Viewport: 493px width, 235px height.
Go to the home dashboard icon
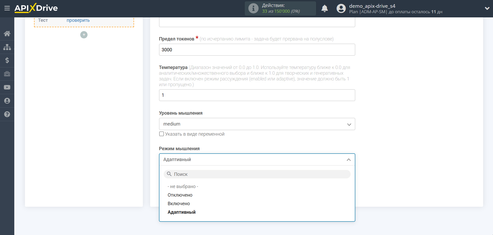coord(7,33)
